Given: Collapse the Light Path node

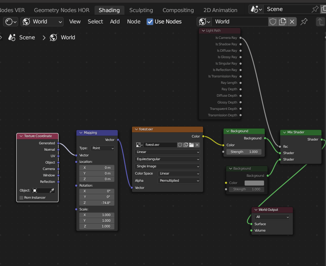Looking at the screenshot, I should 203,31.
